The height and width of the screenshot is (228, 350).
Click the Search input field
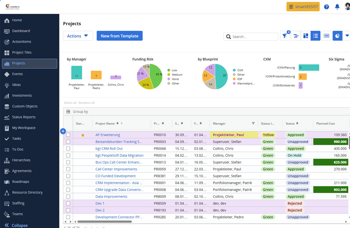251,36
